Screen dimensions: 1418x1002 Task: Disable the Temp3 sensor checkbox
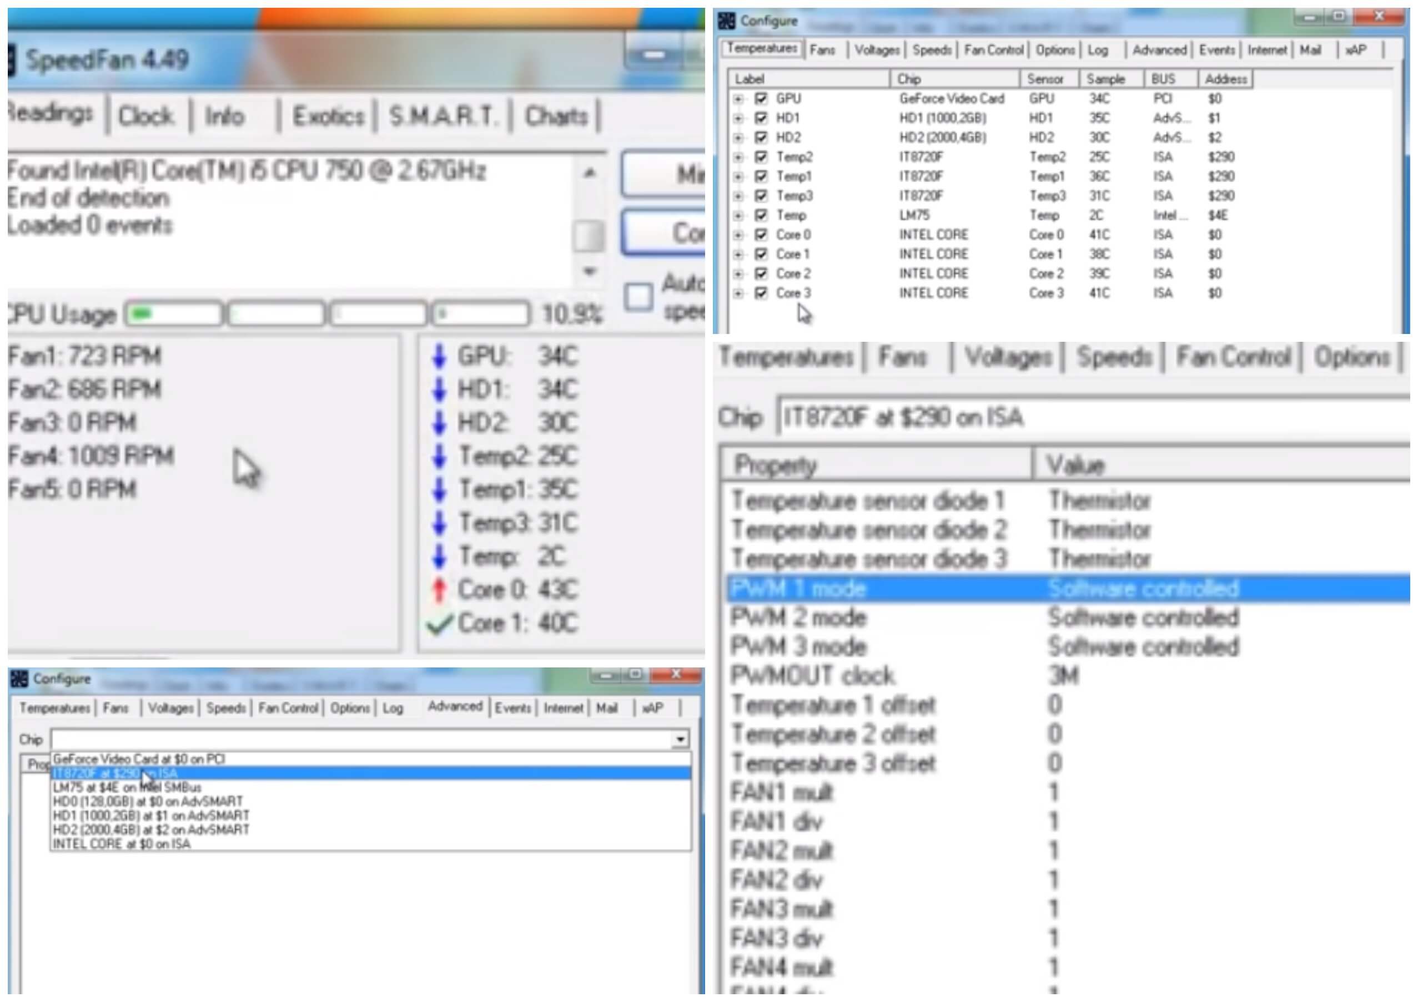(761, 196)
